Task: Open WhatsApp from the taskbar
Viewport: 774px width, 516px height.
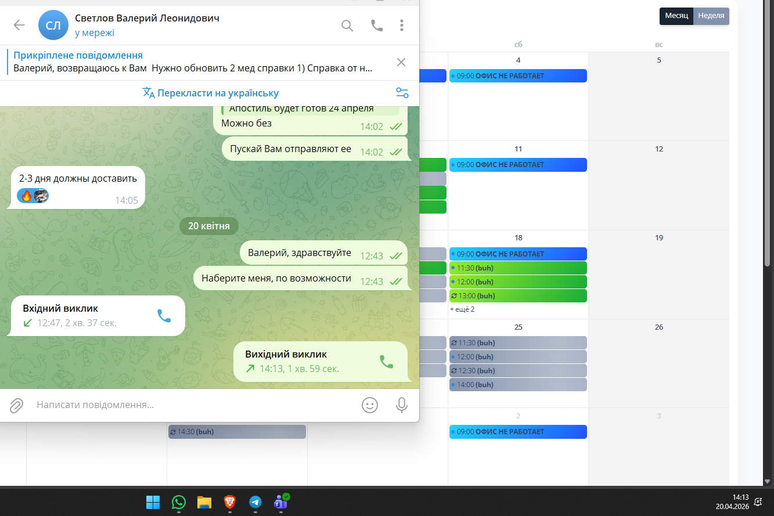Action: pyautogui.click(x=179, y=502)
